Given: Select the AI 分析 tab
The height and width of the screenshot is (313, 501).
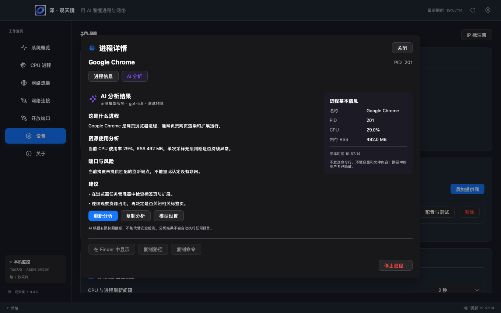Looking at the screenshot, I should [x=134, y=76].
